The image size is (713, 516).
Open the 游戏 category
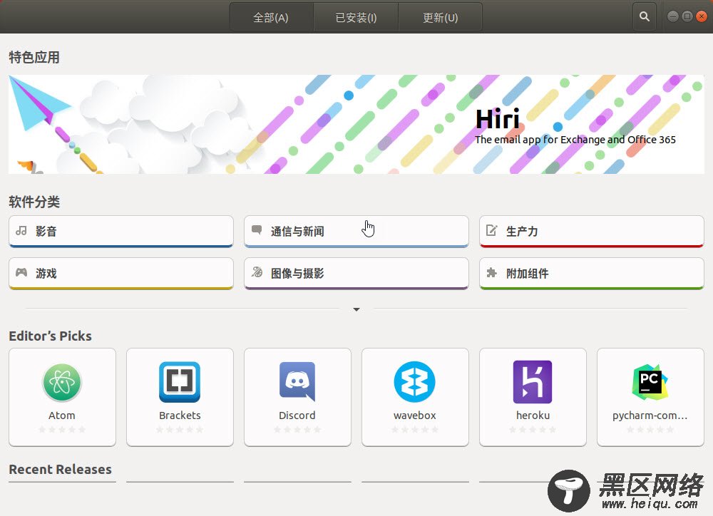click(121, 273)
